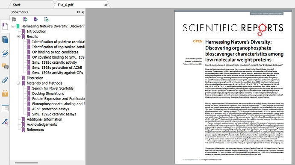
Task: Open 'Smu. 1393c activity against OPs' bookmark
Action: tap(57, 73)
